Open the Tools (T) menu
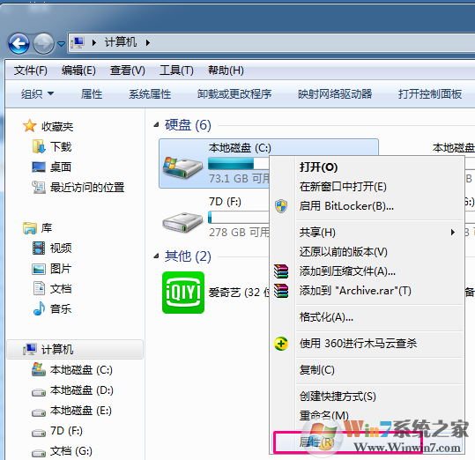 176,70
